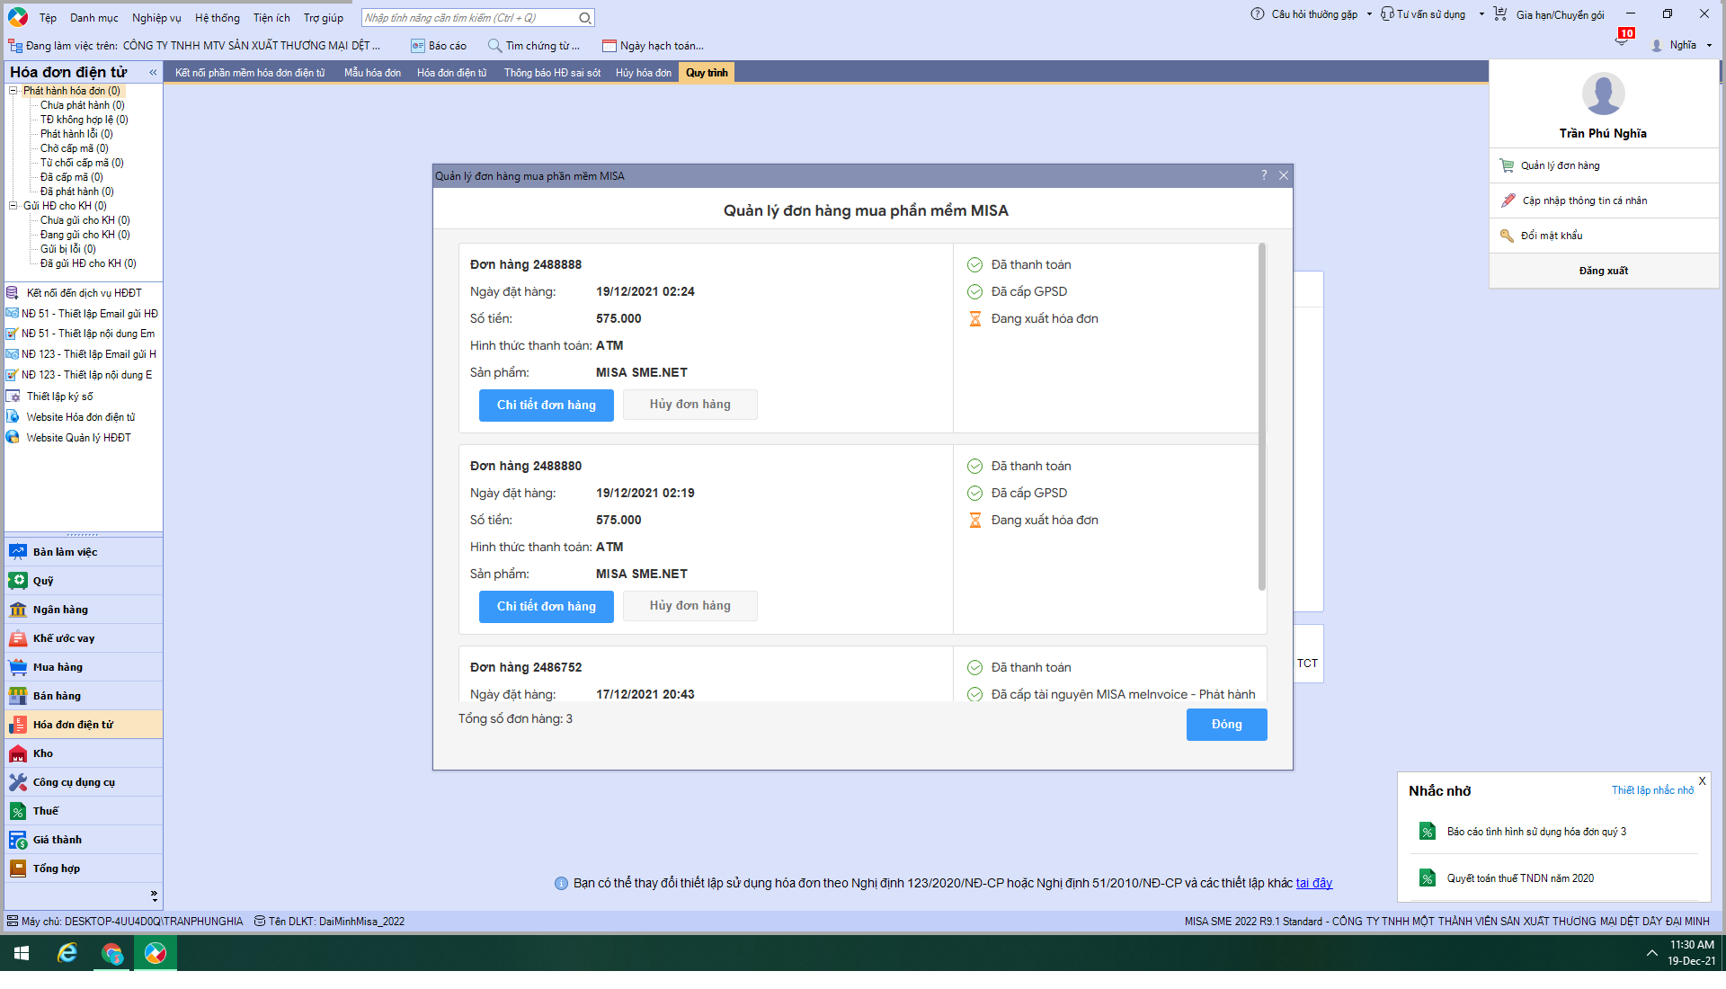Open Tìm chứng từ search tool
Viewport: 1726px width, 989px height.
pos(534,46)
